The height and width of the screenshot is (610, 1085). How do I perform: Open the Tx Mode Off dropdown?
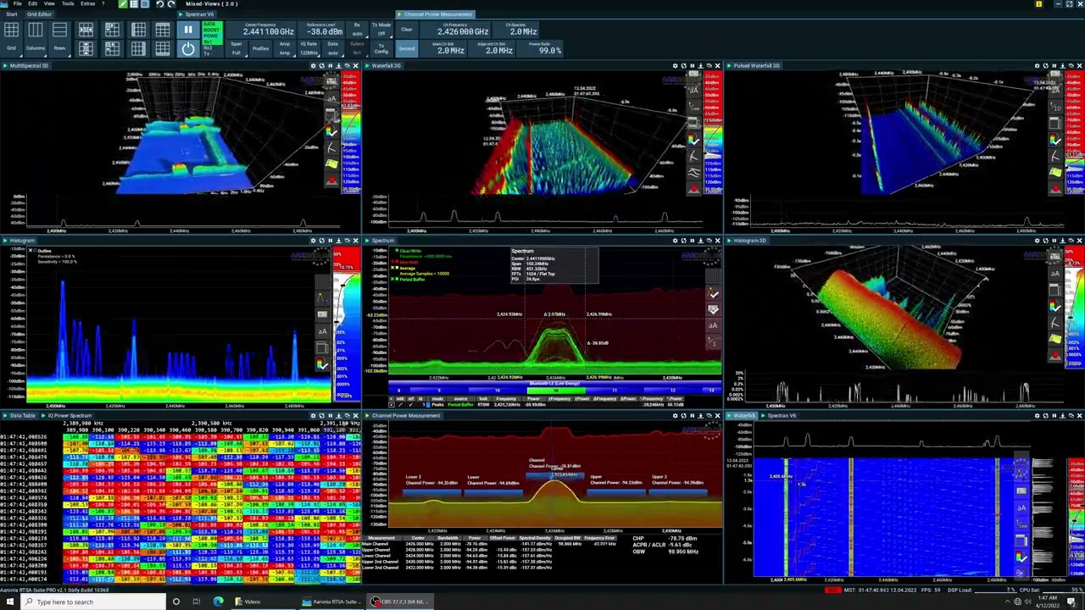381,30
